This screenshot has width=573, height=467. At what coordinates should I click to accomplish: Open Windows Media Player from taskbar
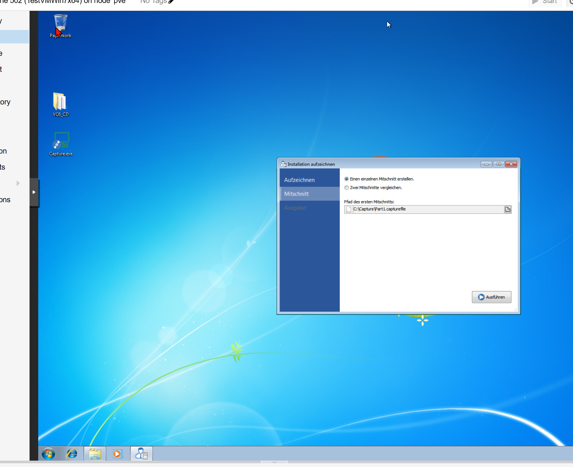[118, 454]
